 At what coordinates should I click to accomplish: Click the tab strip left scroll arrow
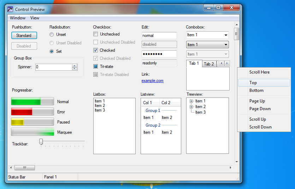222,63
